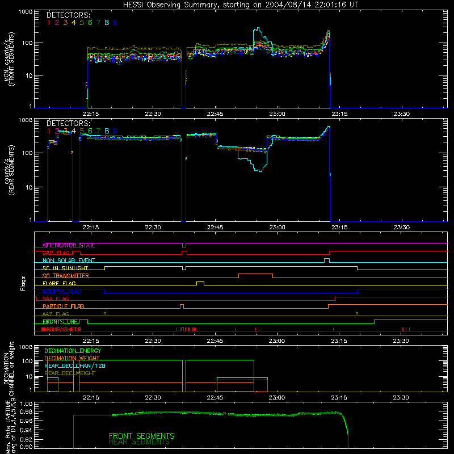Click the ATTENUATOR_STATE flag label
454x454 pixels.
point(69,245)
